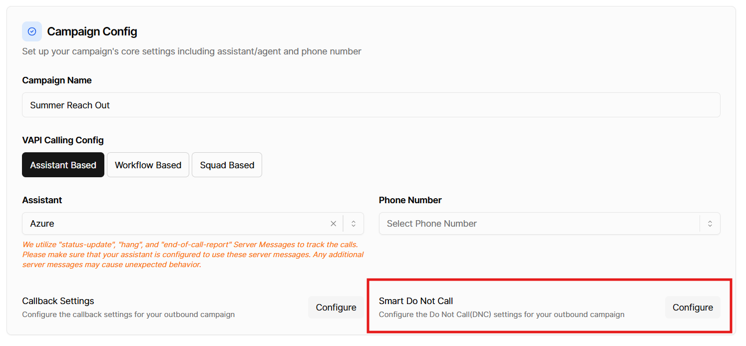Screen dimensions: 746x346
Task: Switch to Workflow Based calling config
Action: tap(148, 165)
